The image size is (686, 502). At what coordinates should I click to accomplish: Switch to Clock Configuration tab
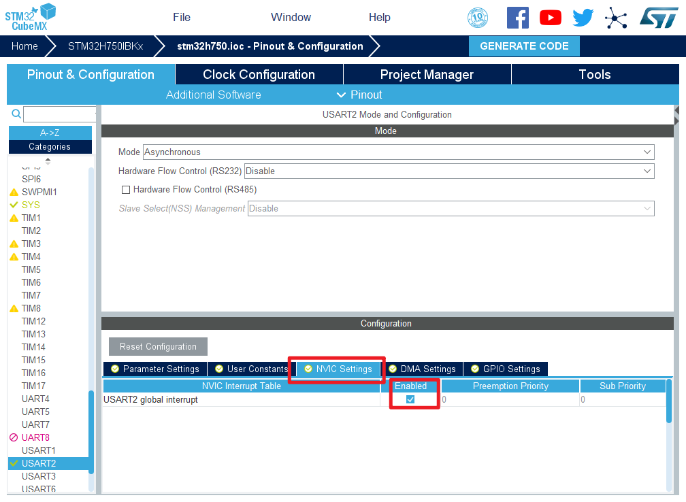pyautogui.click(x=259, y=75)
